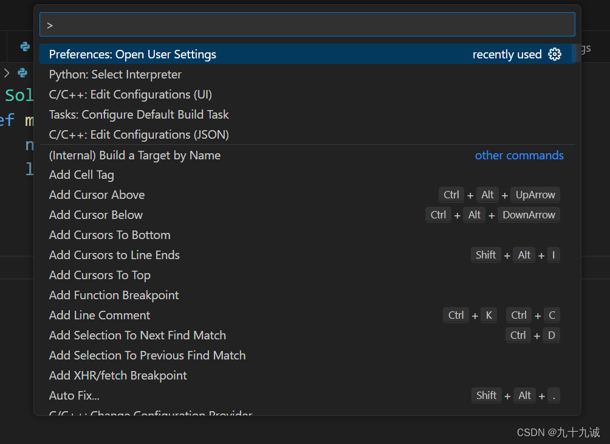This screenshot has width=610, height=444.
Task: Choose the Auto Fix... command
Action: pyautogui.click(x=307, y=396)
